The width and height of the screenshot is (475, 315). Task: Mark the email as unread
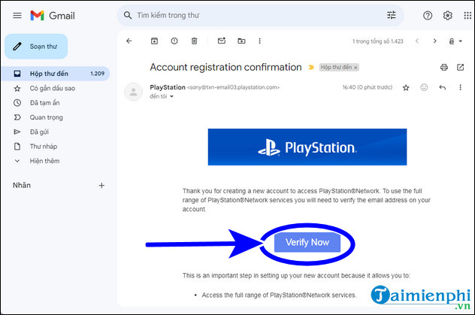click(x=222, y=41)
